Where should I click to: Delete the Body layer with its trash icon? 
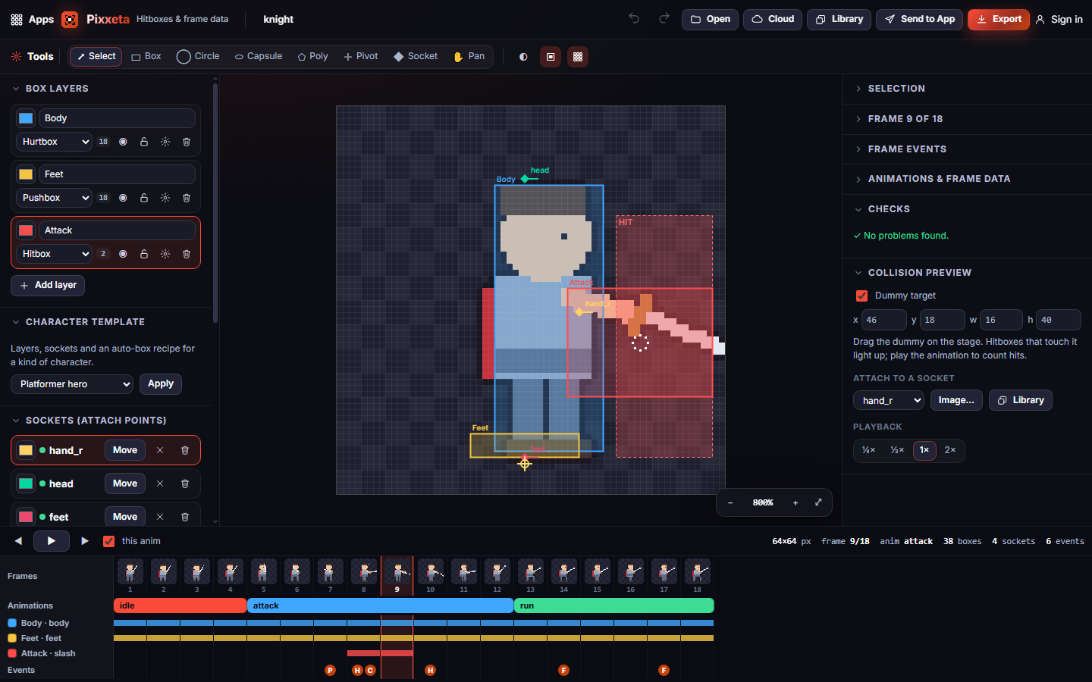187,142
